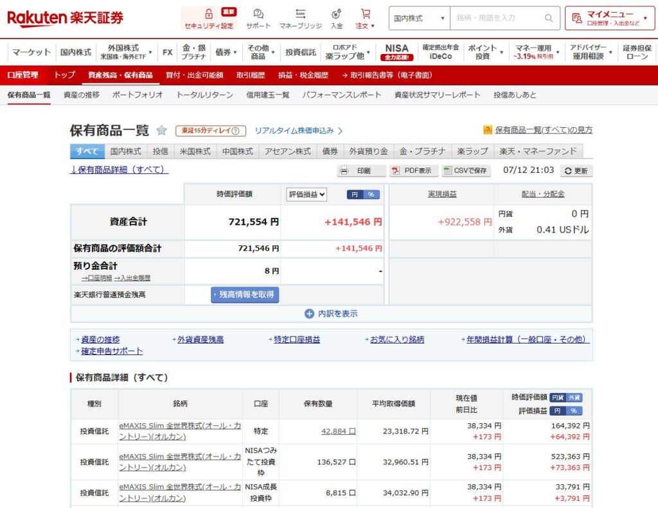Click the 配当・分配金 header link

[x=542, y=194]
